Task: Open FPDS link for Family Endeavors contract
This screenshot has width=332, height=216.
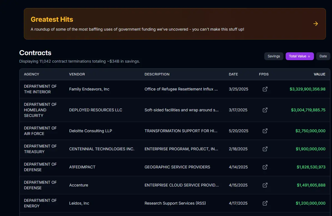Action: point(265,89)
